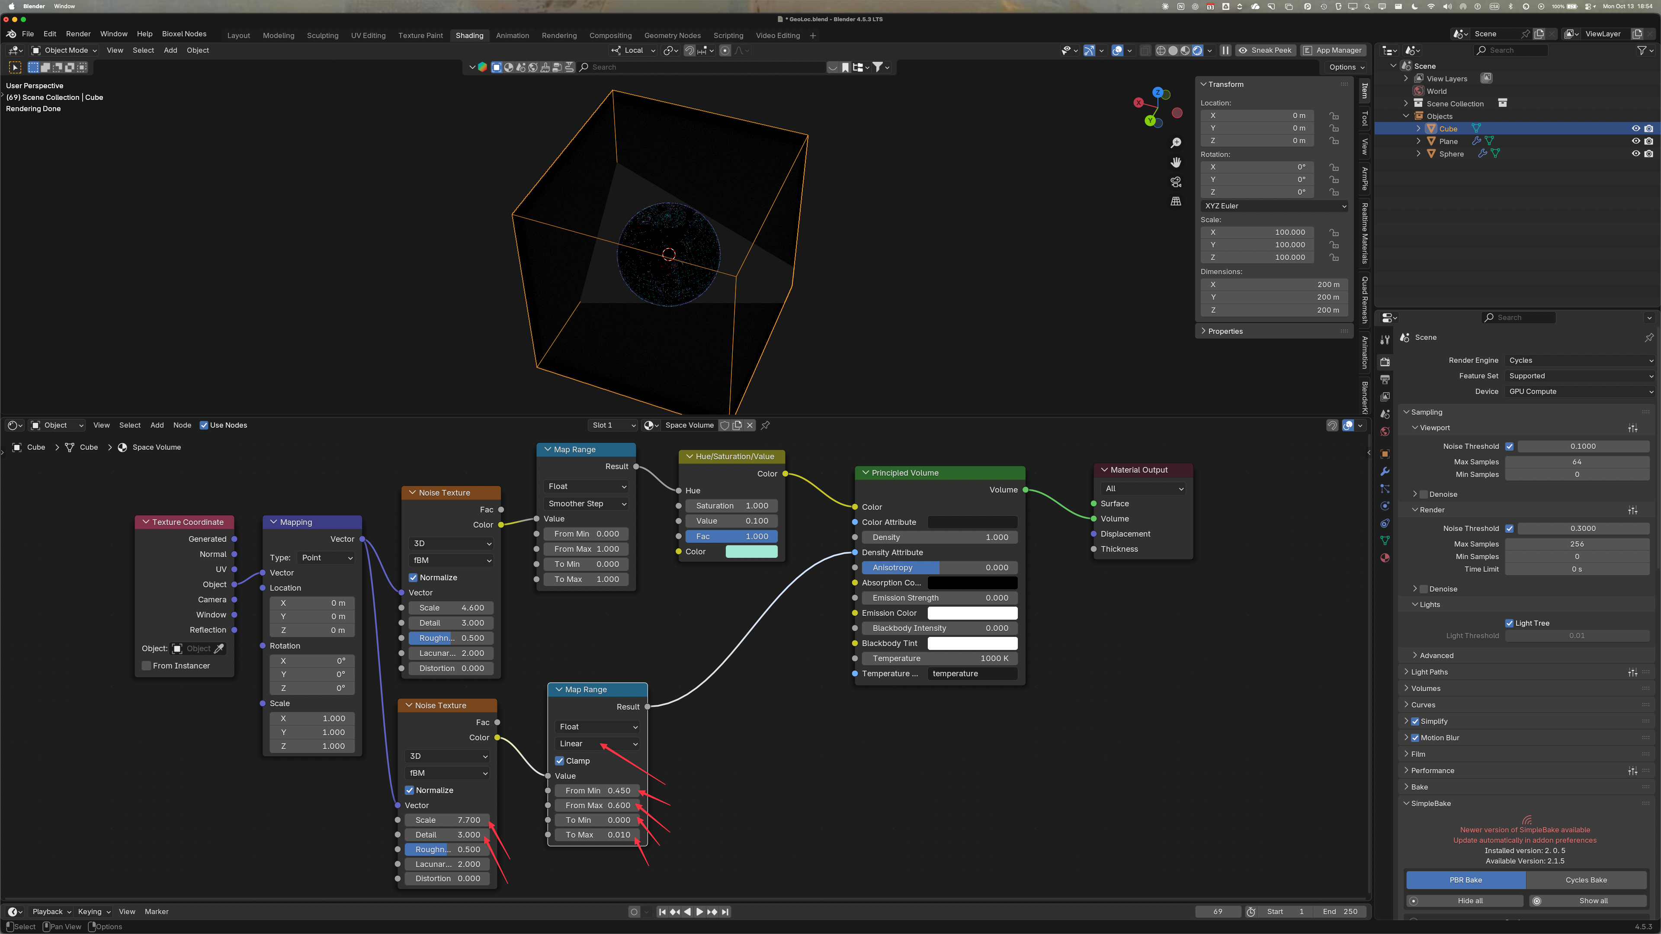The width and height of the screenshot is (1661, 934).
Task: Open the Object Data properties tab
Action: click(1385, 541)
